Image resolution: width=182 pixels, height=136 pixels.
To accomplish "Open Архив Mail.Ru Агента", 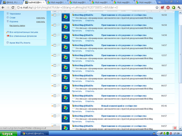I will click(20, 43).
